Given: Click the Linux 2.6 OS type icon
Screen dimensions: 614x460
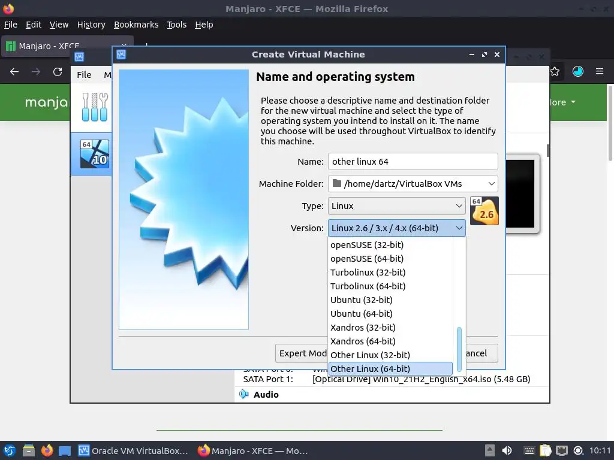Looking at the screenshot, I should 484,211.
